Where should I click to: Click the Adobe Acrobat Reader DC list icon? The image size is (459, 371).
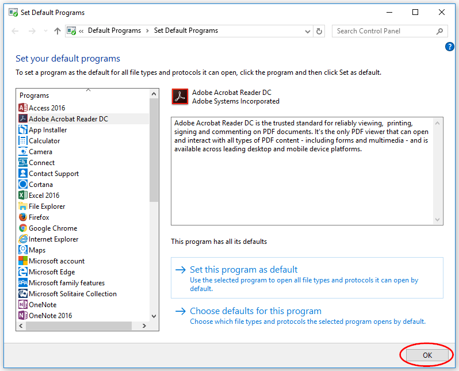pos(23,118)
